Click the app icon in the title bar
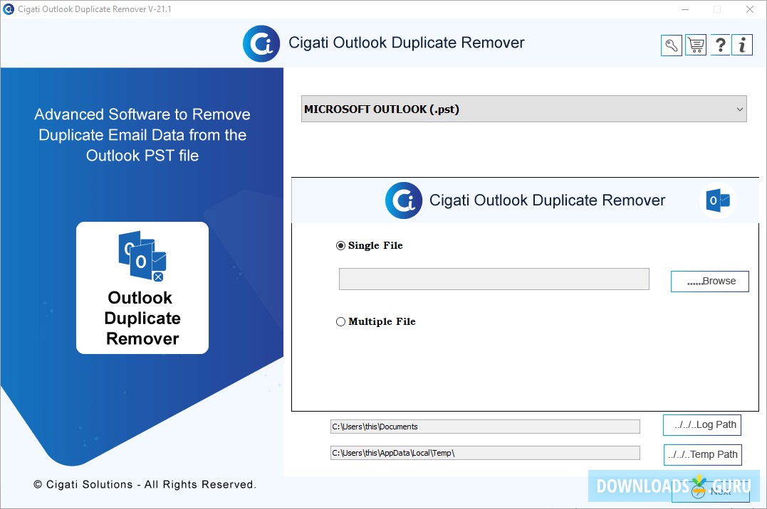This screenshot has width=767, height=509. point(9,9)
